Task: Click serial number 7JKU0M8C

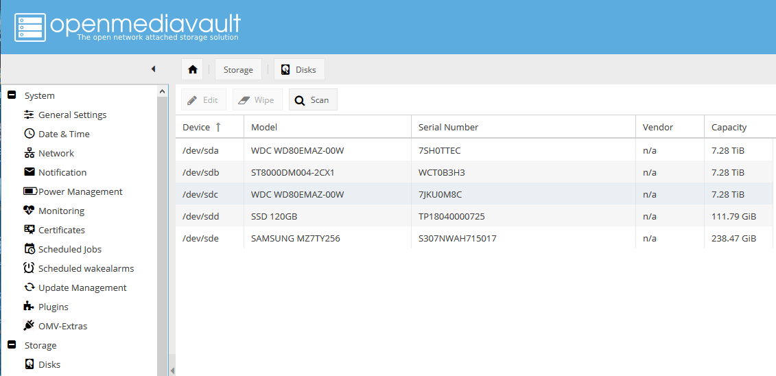Action: pos(440,194)
